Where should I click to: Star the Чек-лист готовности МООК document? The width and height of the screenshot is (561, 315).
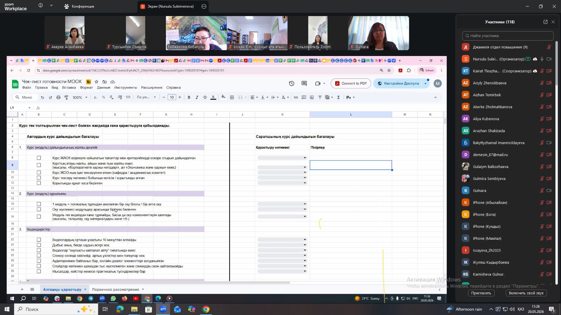pos(96,82)
